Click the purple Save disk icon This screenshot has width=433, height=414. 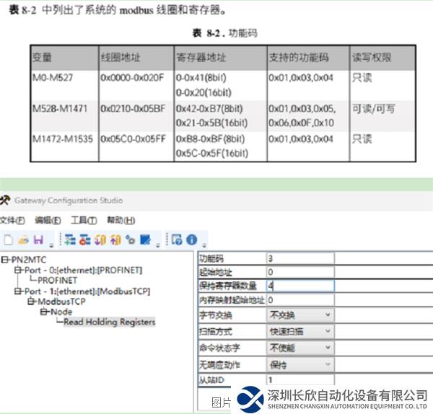(x=37, y=239)
